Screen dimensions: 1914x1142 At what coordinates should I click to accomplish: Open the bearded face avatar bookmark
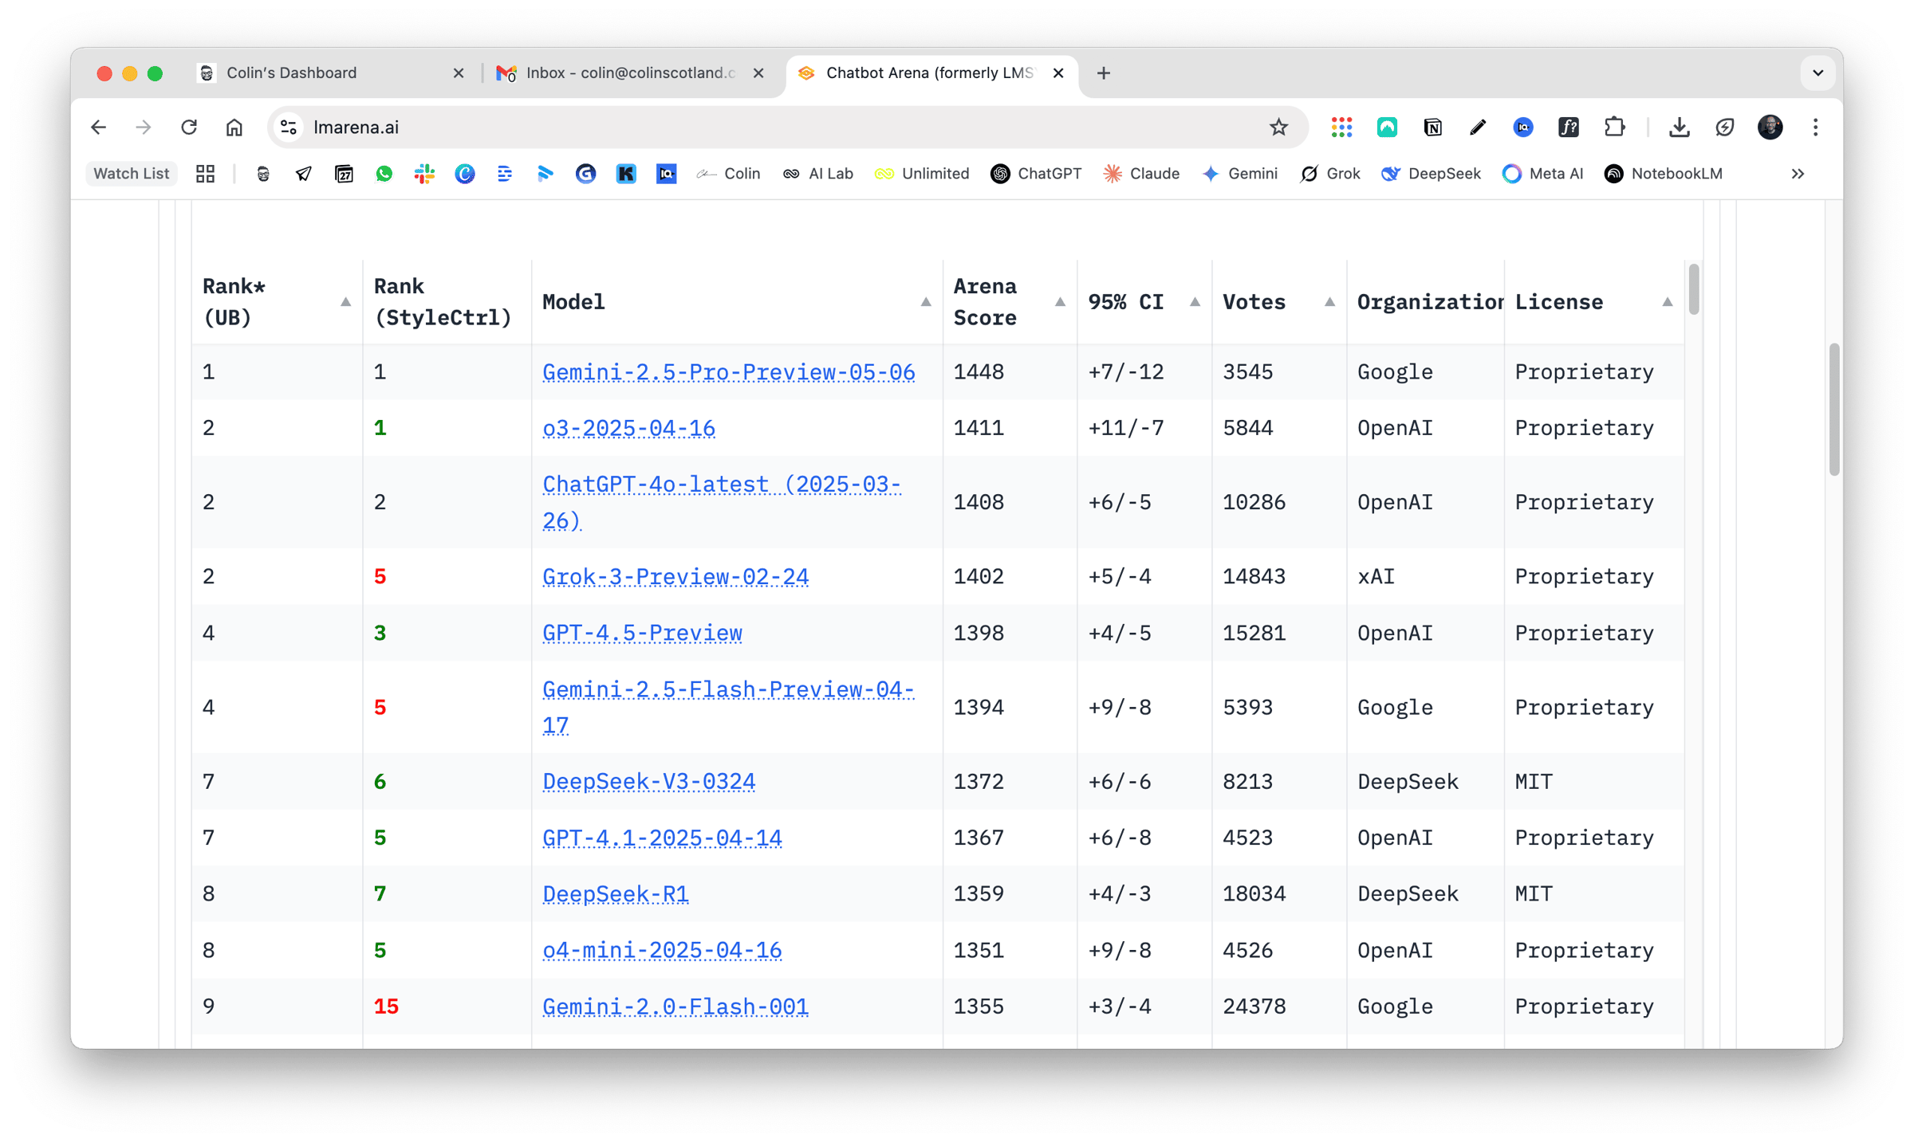click(x=263, y=174)
